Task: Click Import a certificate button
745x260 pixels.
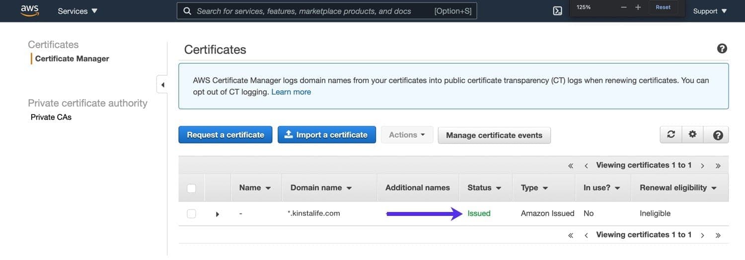Action: pyautogui.click(x=327, y=135)
